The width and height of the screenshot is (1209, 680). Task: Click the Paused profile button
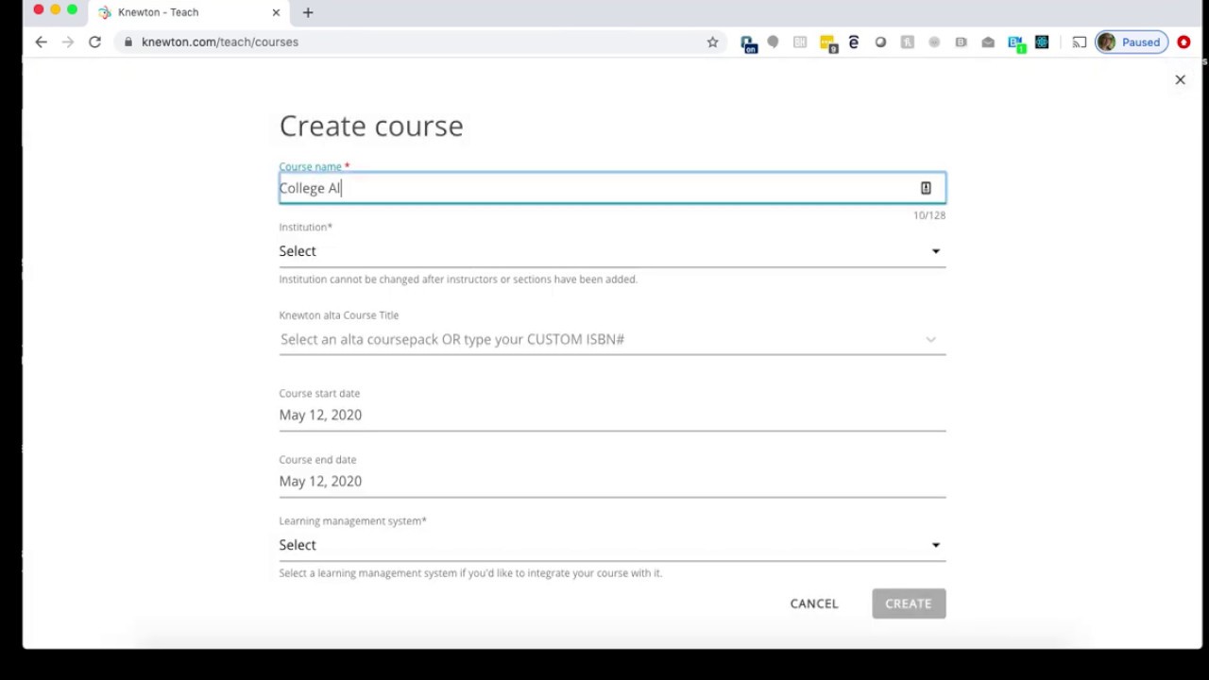coord(1132,42)
